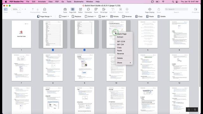Open the Converter tool icon

(x=88, y=9)
